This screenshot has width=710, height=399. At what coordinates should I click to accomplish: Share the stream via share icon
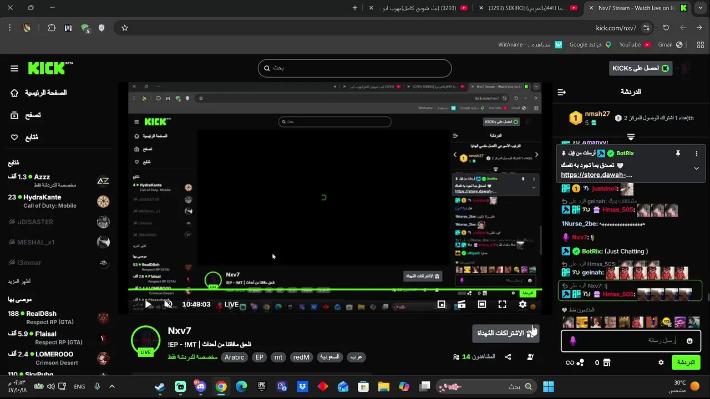click(x=508, y=357)
